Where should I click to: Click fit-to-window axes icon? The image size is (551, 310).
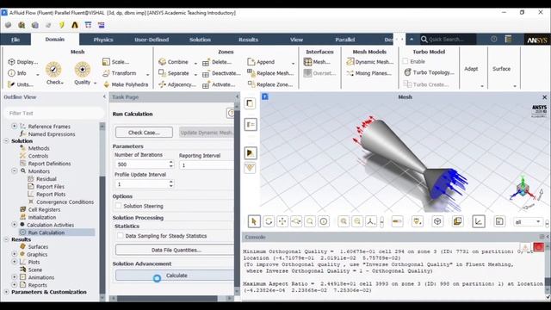[371, 221]
